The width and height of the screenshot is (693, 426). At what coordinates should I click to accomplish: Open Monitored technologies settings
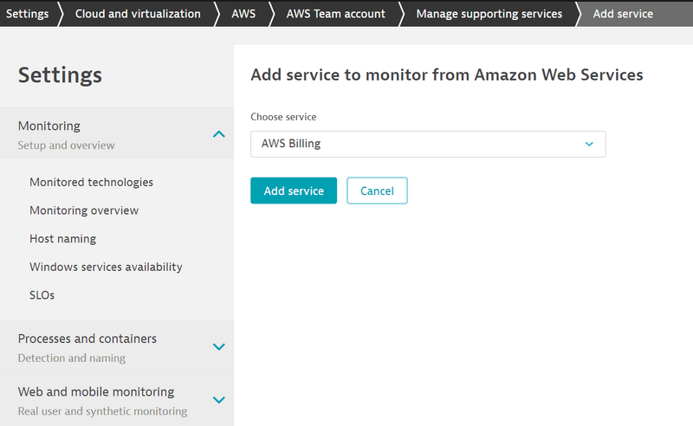91,183
